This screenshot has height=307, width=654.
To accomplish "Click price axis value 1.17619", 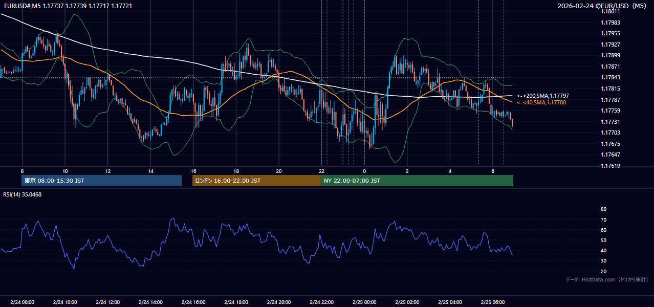I will tap(611, 166).
